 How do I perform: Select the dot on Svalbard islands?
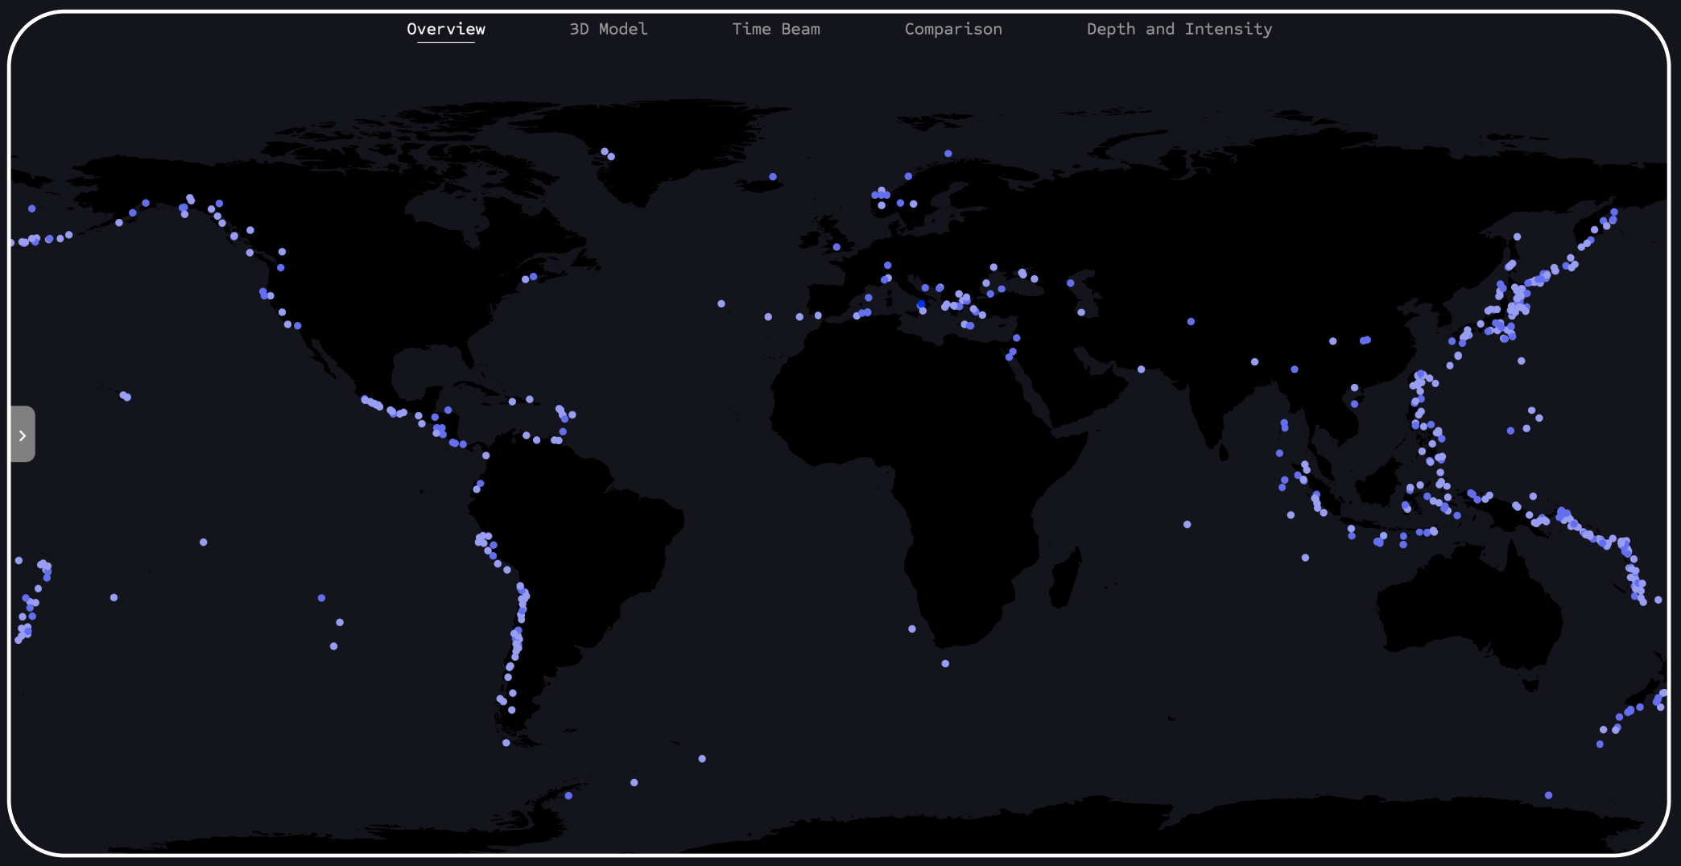coord(948,153)
